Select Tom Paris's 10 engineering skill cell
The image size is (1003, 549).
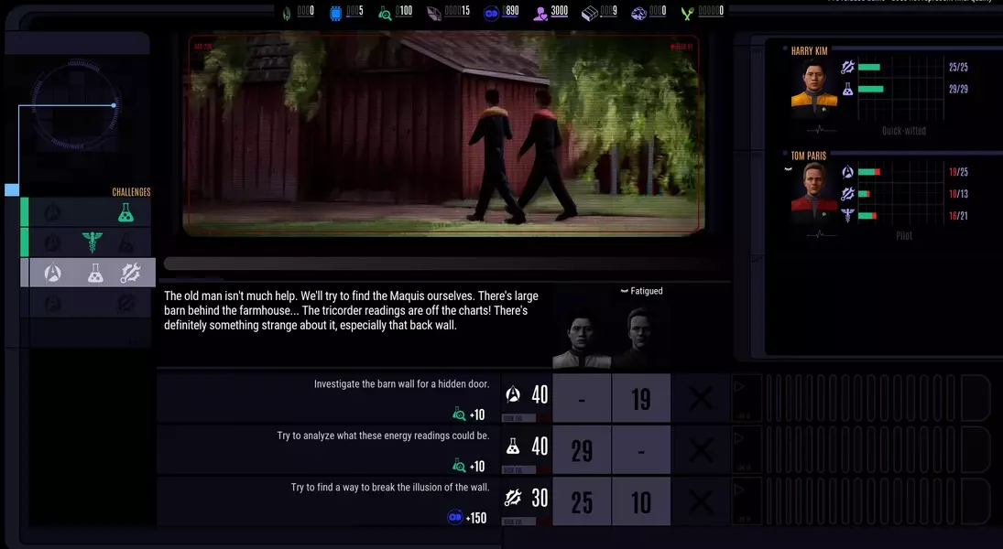tap(641, 501)
